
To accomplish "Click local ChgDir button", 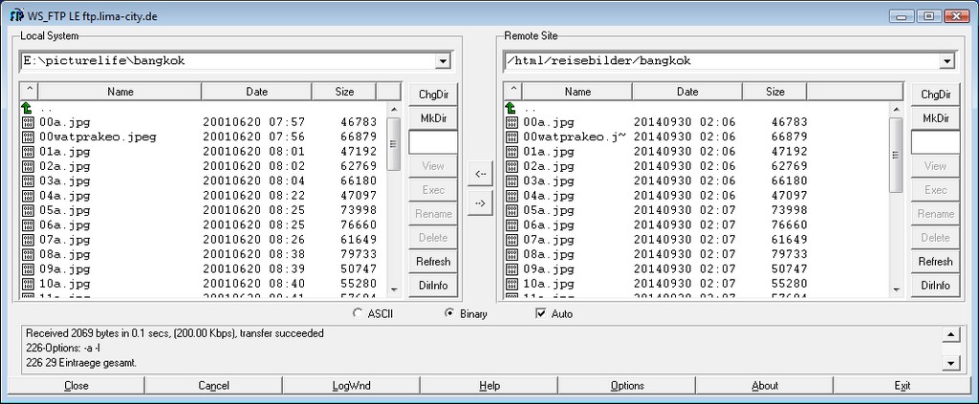I will pos(433,95).
